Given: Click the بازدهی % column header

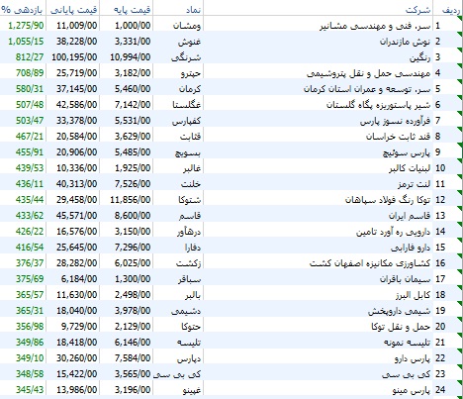Looking at the screenshot, I should [22, 10].
